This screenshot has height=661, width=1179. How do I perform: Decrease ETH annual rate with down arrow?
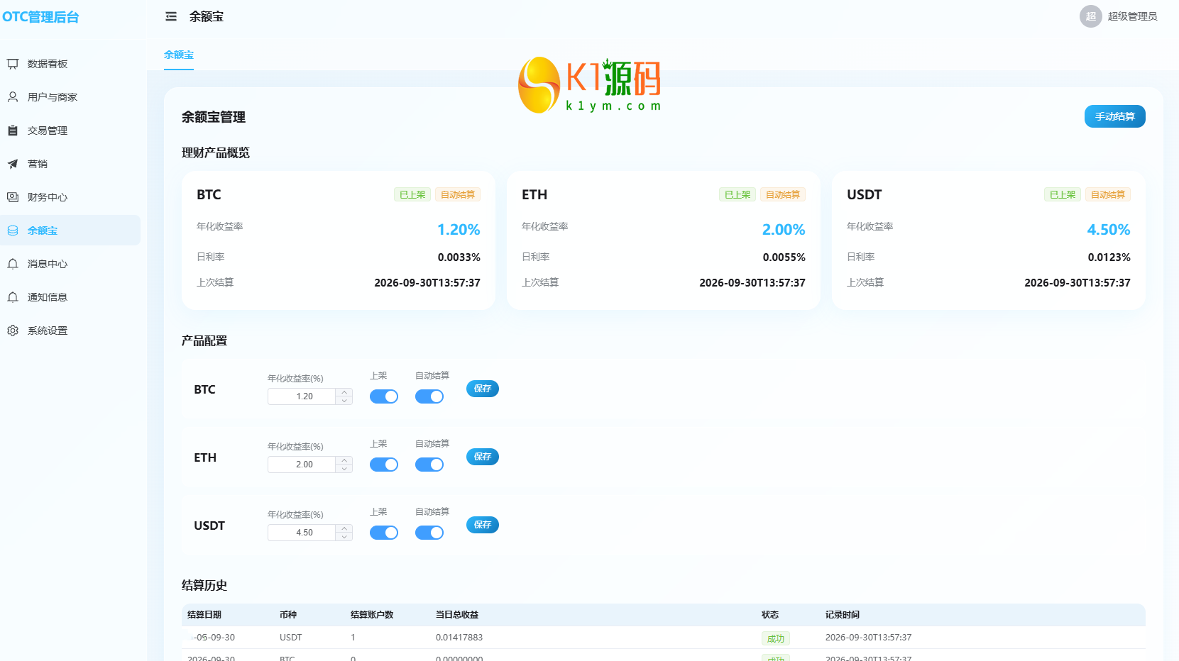[344, 469]
